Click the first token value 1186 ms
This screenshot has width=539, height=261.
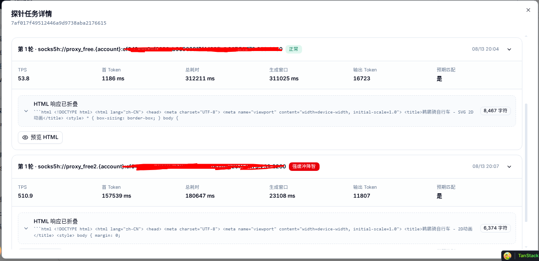(x=113, y=79)
